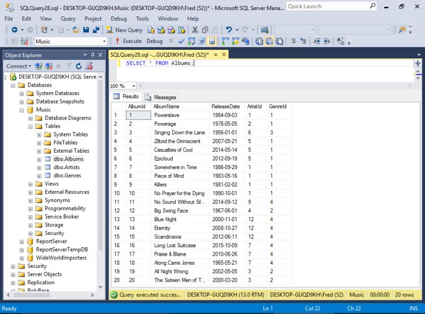
Task: Click the Object Explorer vertical scrollbar
Action: 100,182
